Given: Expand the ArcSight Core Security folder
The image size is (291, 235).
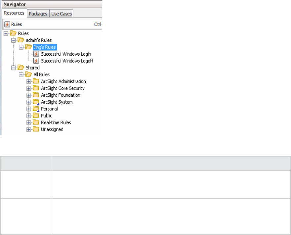Looking at the screenshot, I should click(28, 88).
